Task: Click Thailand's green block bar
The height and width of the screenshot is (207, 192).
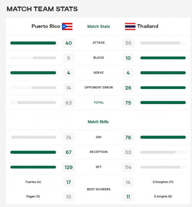Action: pos(163,58)
